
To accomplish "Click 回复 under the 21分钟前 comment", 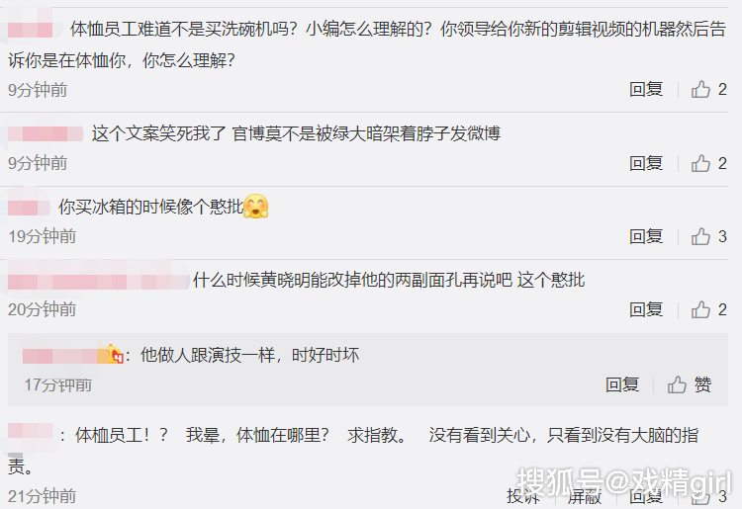I will [646, 496].
